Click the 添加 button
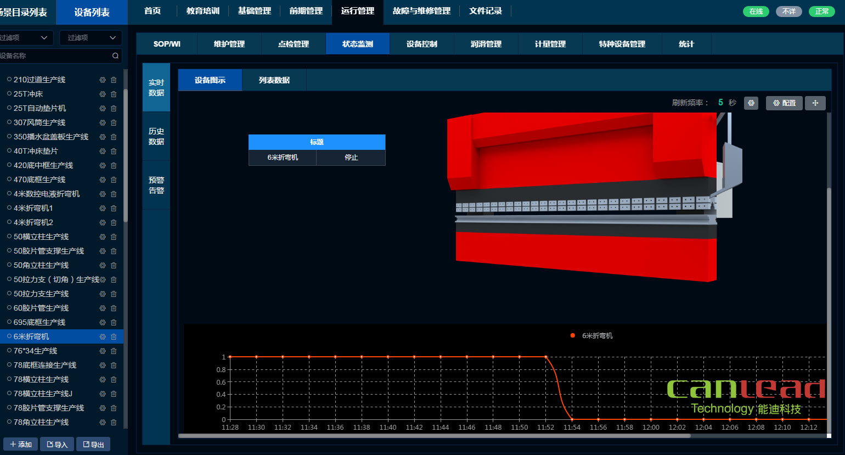Viewport: 845px width, 455px height. click(x=21, y=444)
